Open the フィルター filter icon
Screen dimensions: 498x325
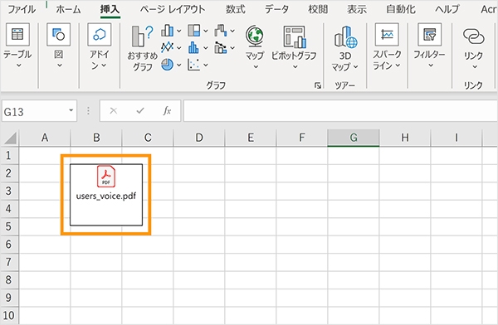point(429,34)
